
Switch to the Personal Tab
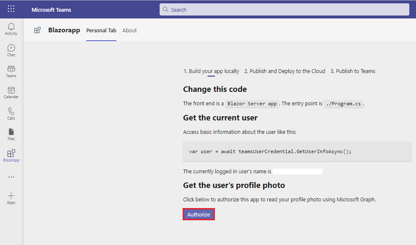point(101,30)
